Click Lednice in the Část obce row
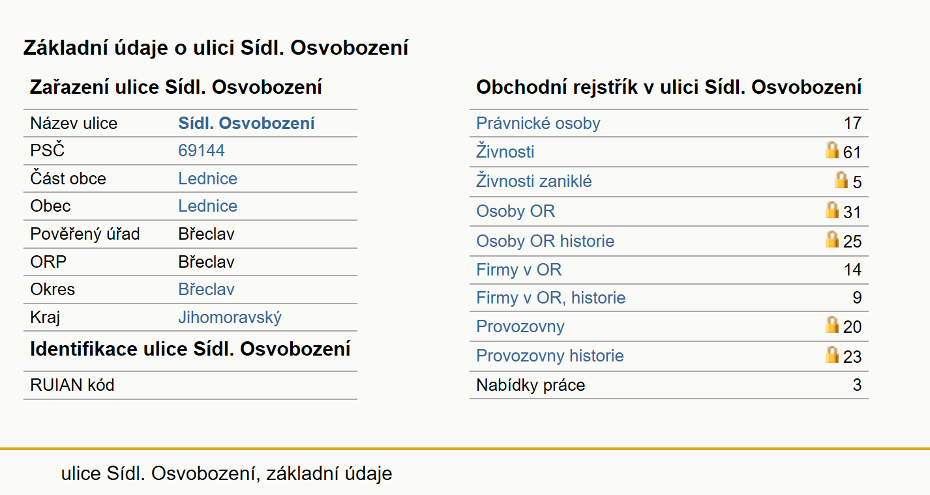The width and height of the screenshot is (930, 495). click(207, 178)
